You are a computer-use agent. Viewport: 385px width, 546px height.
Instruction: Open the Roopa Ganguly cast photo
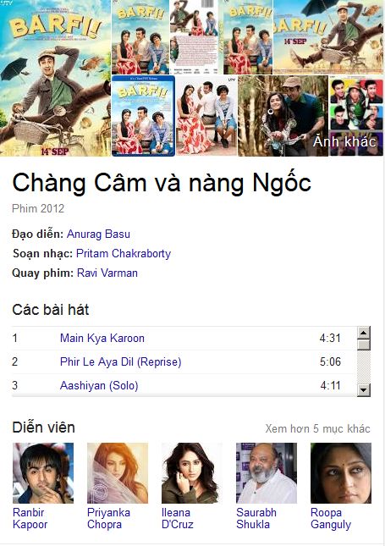coord(341,473)
